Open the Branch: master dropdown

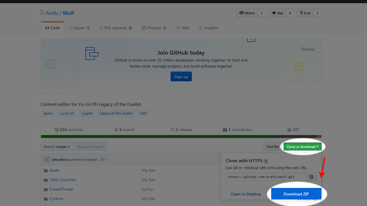coord(57,147)
